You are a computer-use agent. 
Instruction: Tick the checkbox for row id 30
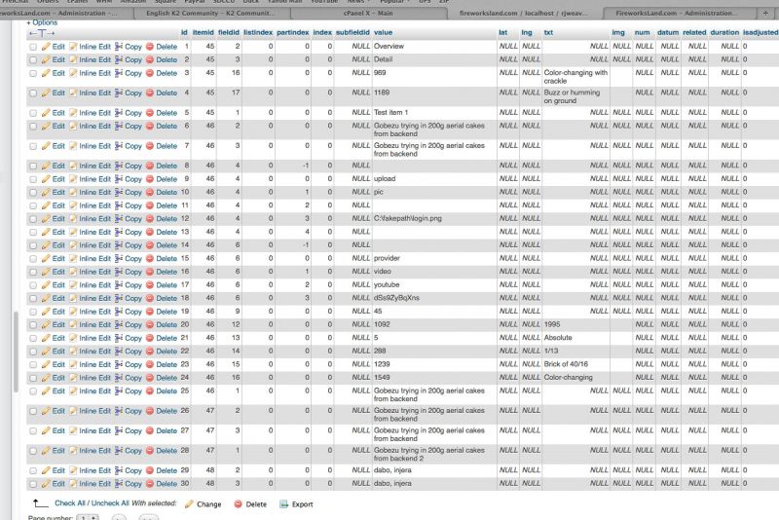[33, 484]
